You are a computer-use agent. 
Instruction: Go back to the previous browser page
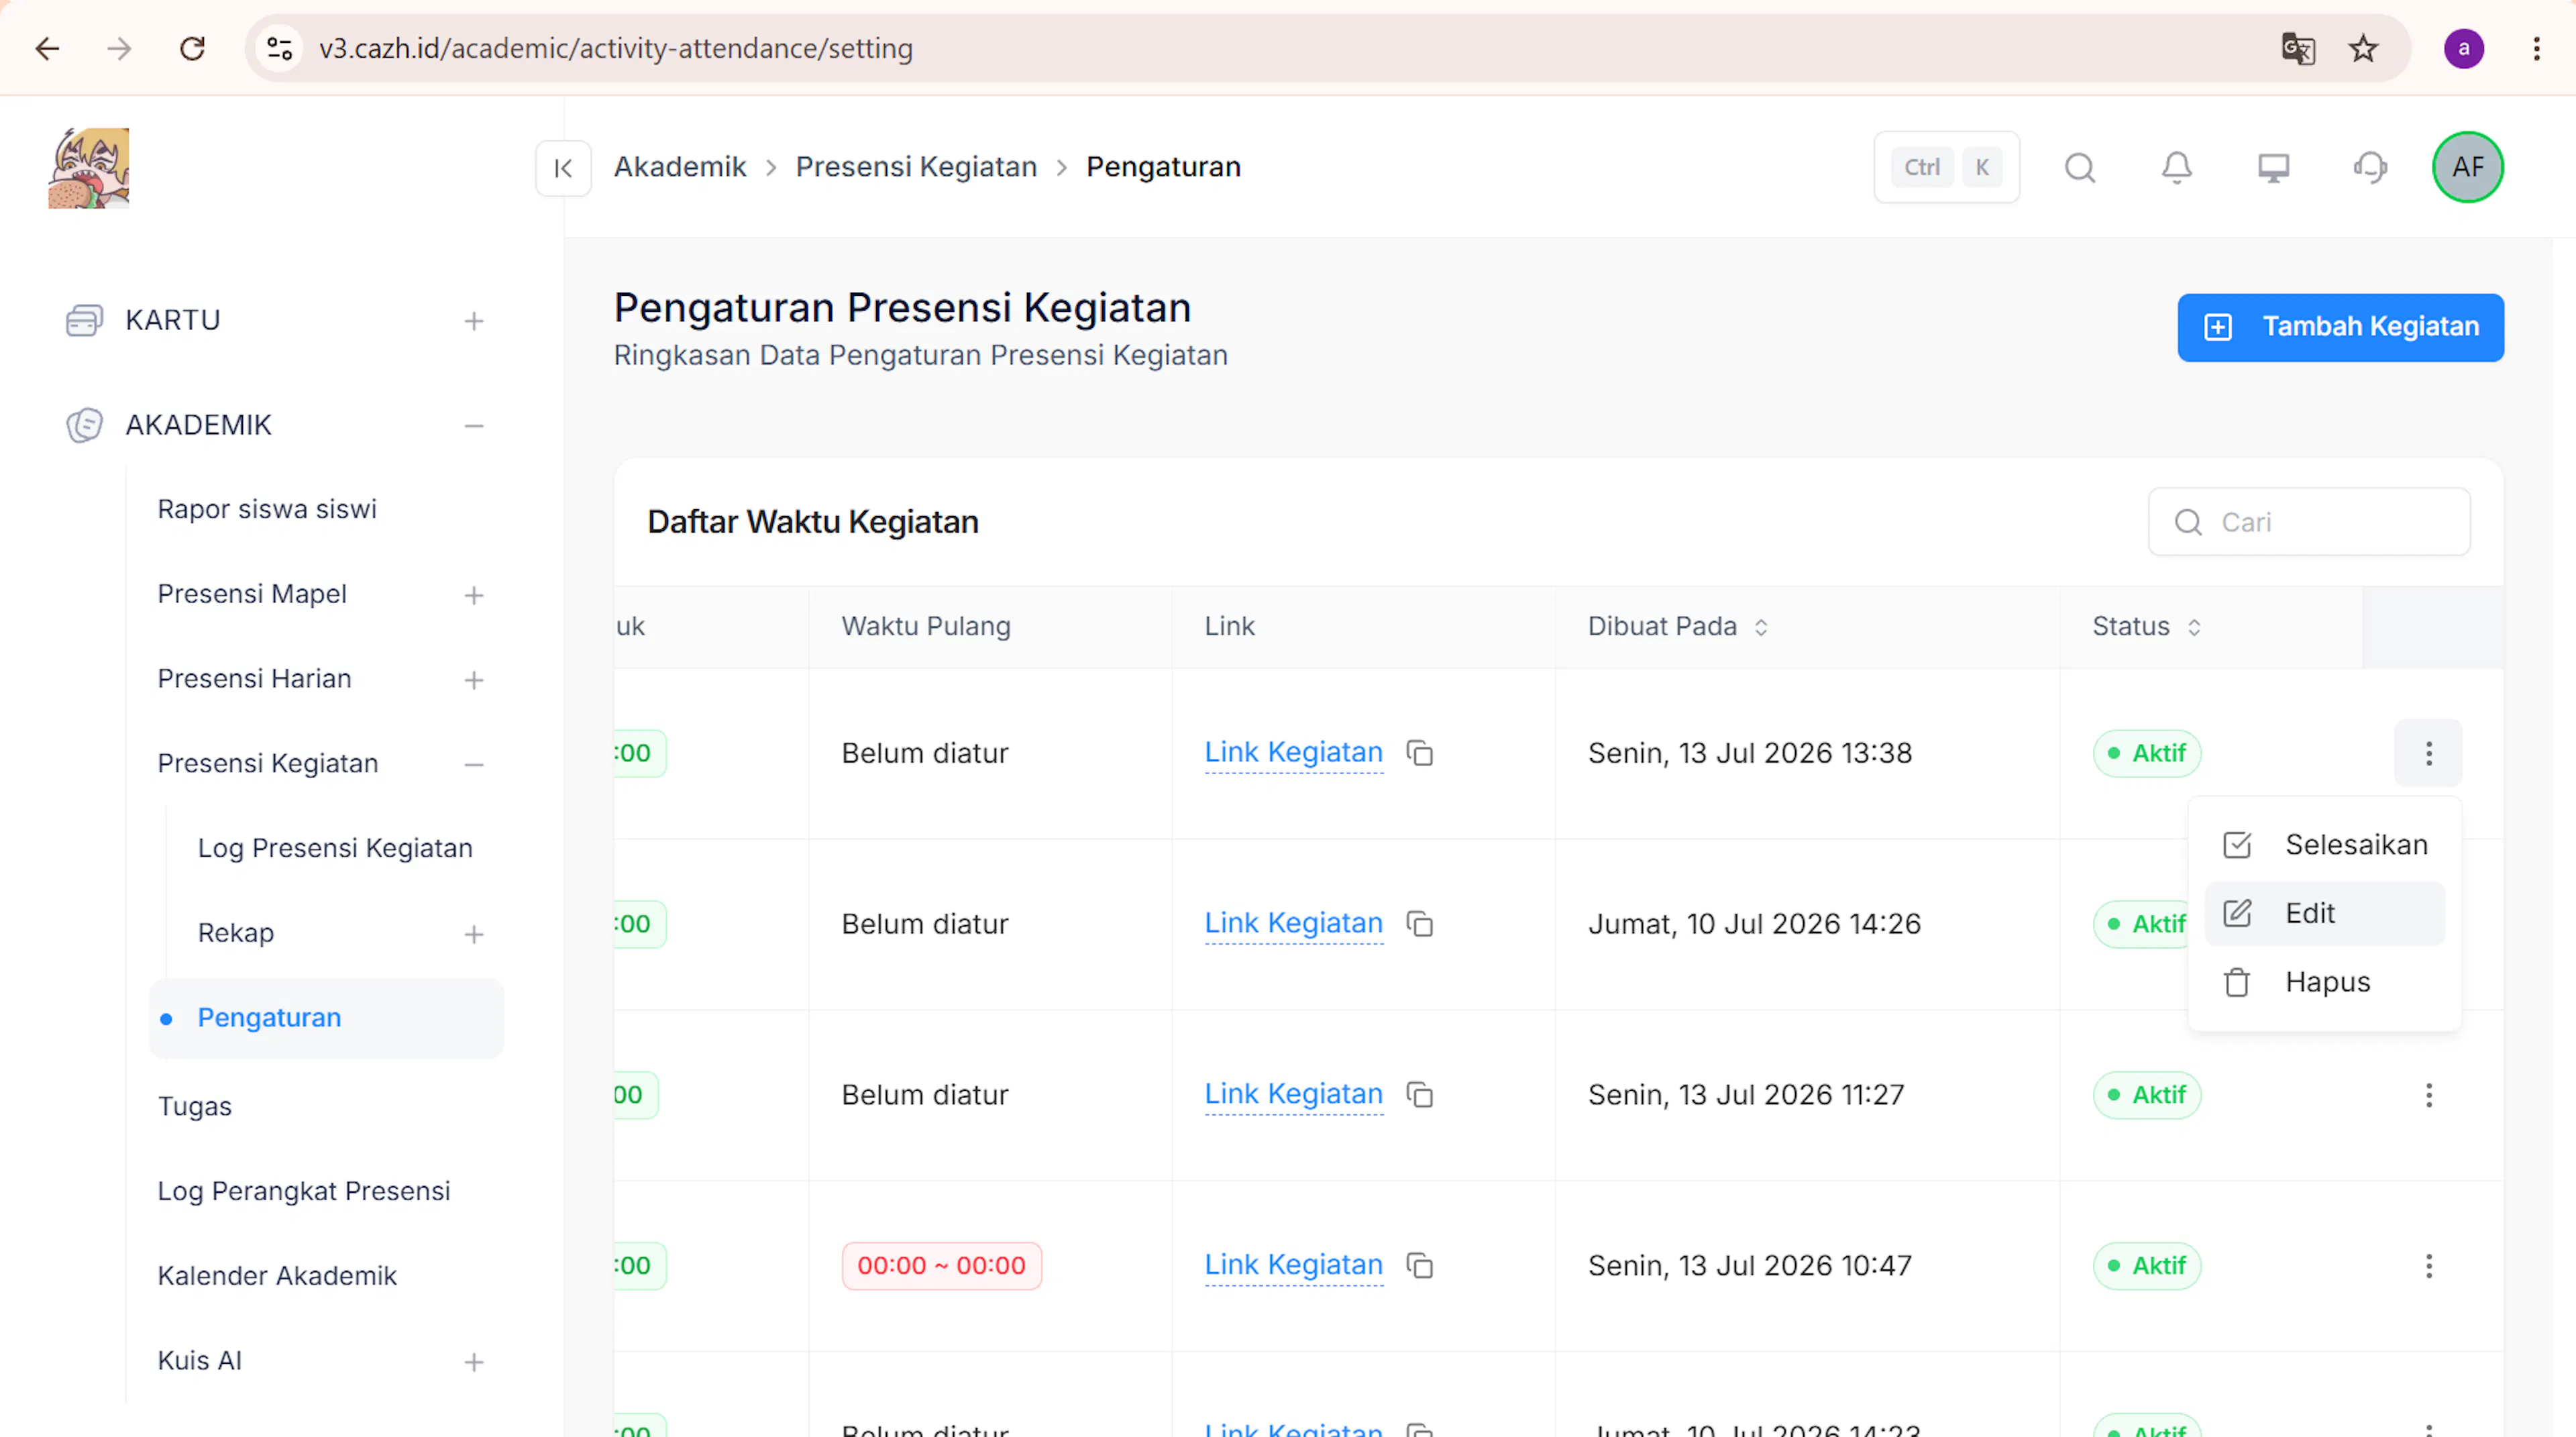click(x=47, y=48)
